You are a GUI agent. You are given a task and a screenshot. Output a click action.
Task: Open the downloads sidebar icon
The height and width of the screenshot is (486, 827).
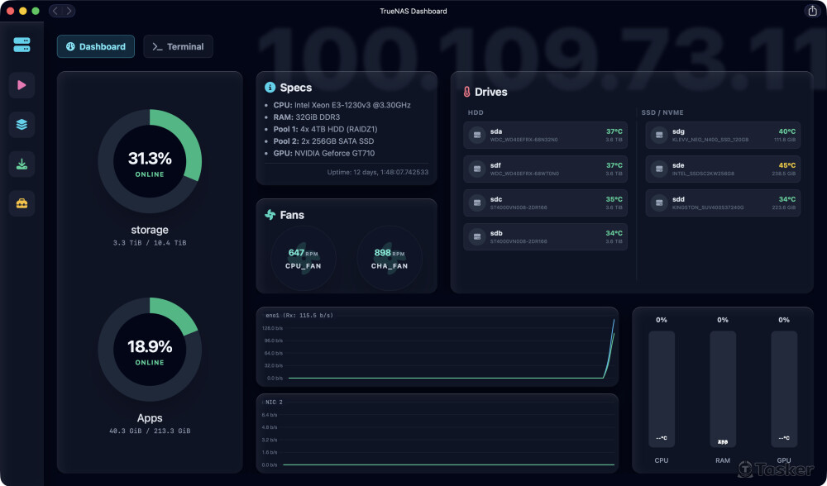(x=22, y=164)
